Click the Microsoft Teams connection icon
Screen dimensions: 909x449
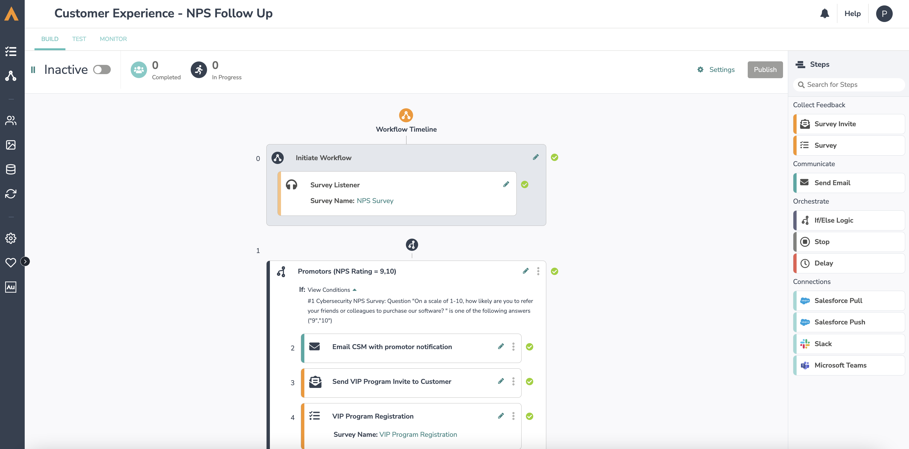point(805,365)
